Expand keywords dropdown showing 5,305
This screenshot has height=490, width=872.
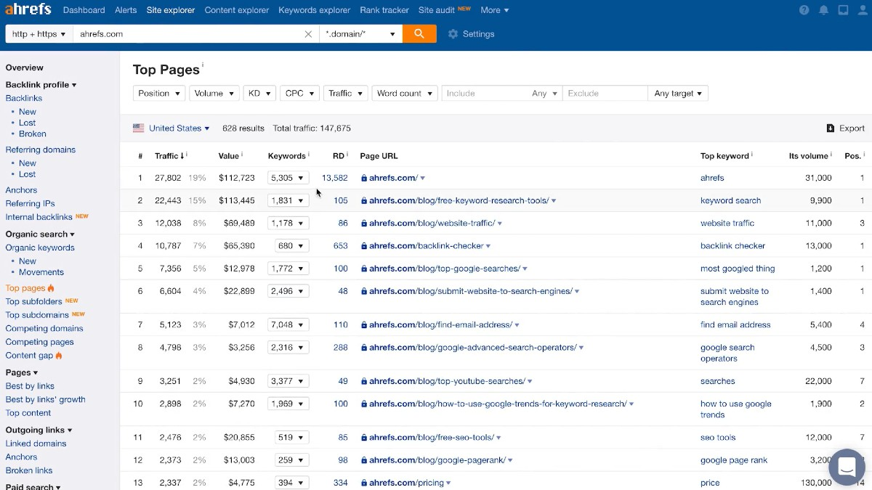(x=288, y=178)
